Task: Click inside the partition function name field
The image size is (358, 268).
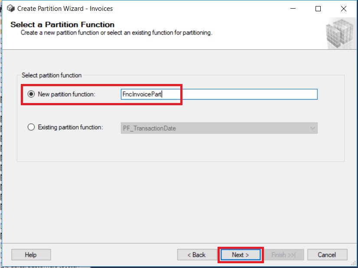Action: tap(195, 94)
